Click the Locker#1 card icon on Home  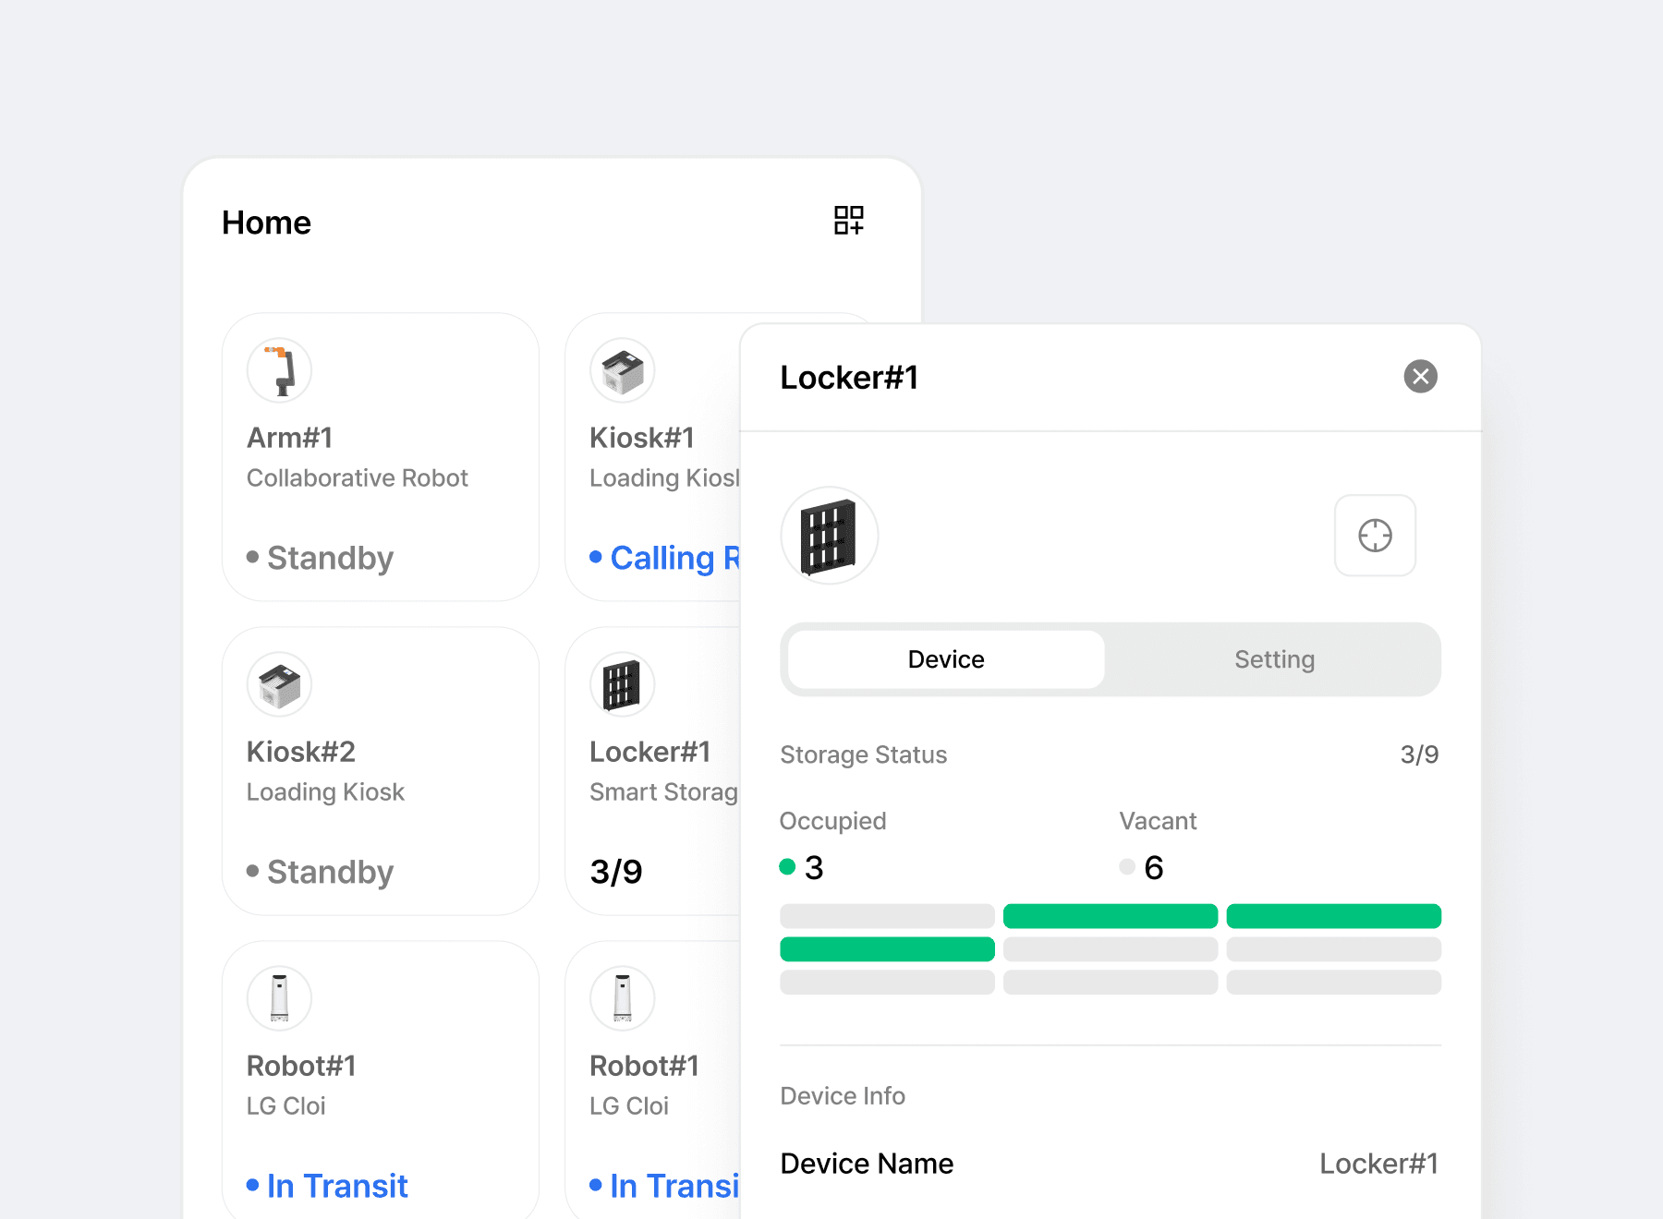(x=623, y=684)
